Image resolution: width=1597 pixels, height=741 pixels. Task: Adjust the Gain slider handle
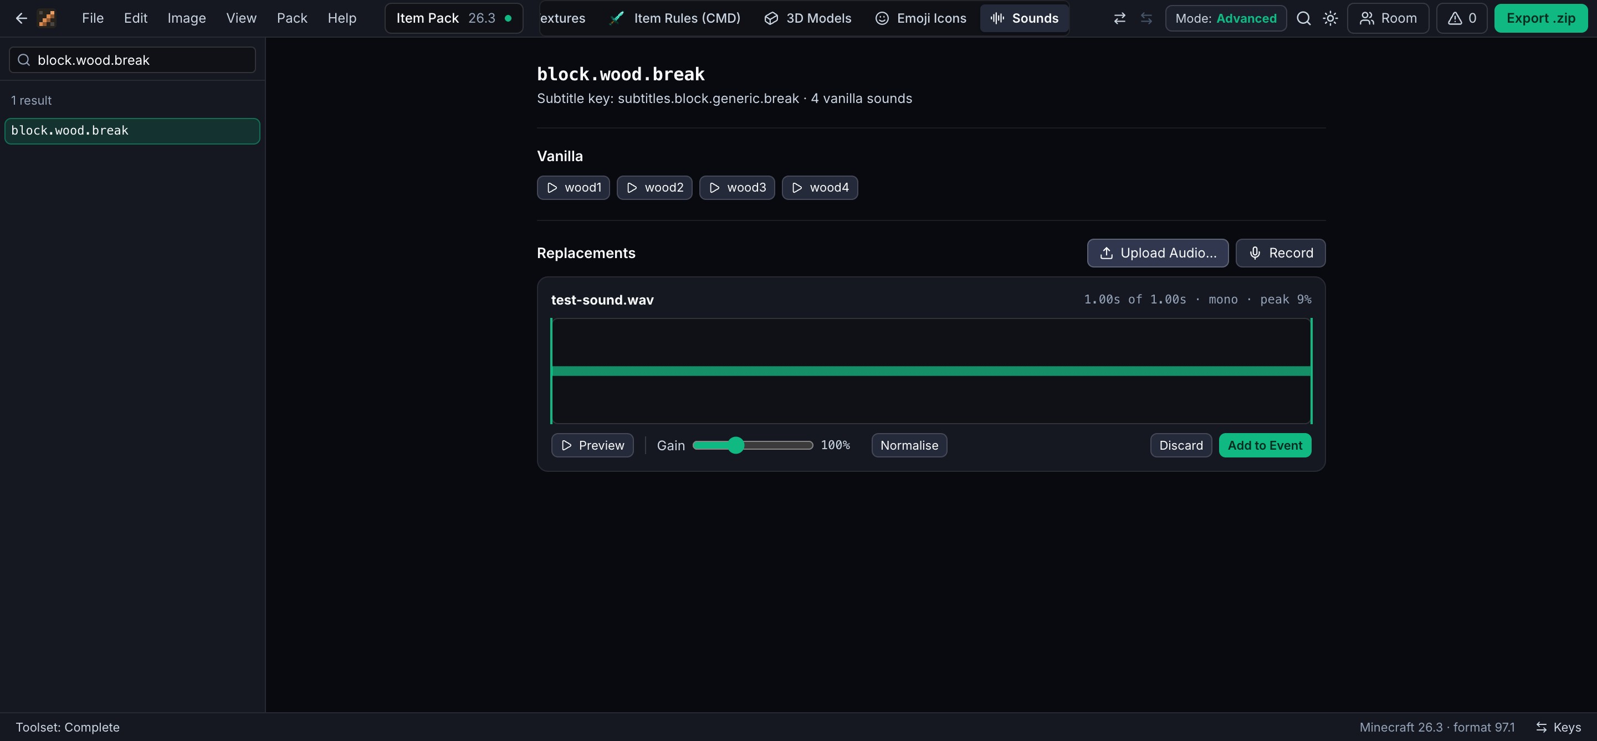click(x=735, y=445)
